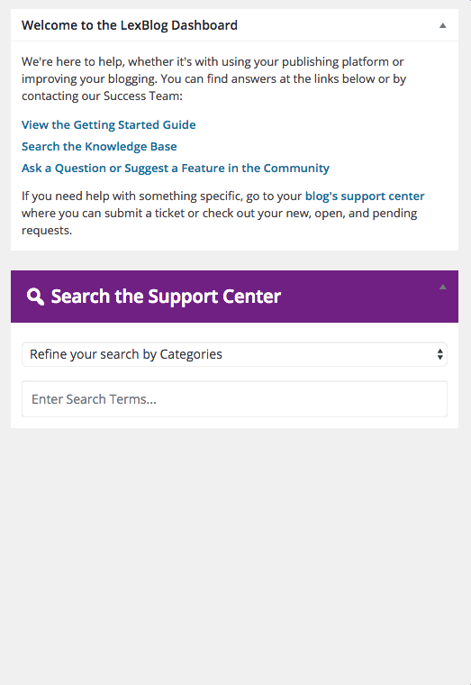Collapse the Welcome to LexBlog Dashboard panel
This screenshot has height=685, width=471.
pos(442,25)
